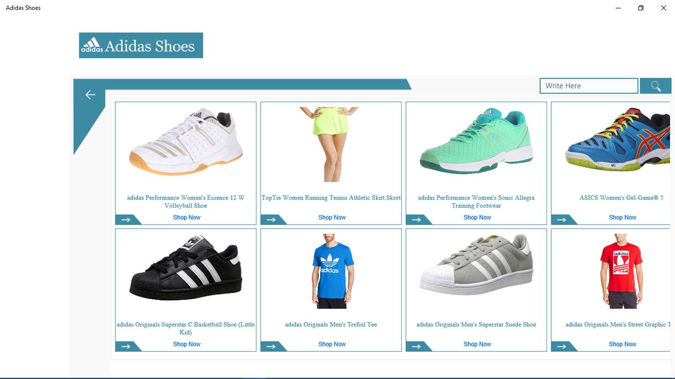Click the back arrow icon

pyautogui.click(x=90, y=95)
